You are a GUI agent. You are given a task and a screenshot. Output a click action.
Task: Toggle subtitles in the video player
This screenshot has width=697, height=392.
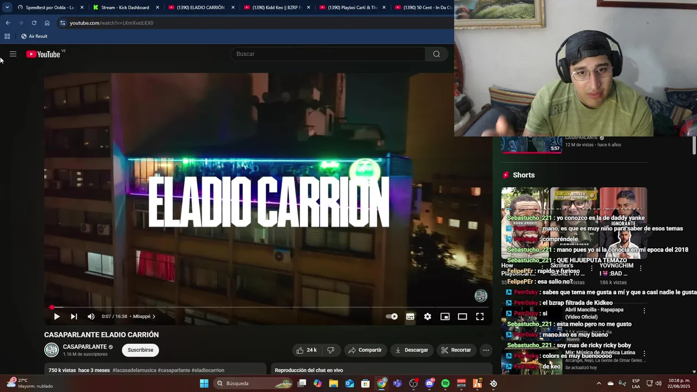[410, 316]
